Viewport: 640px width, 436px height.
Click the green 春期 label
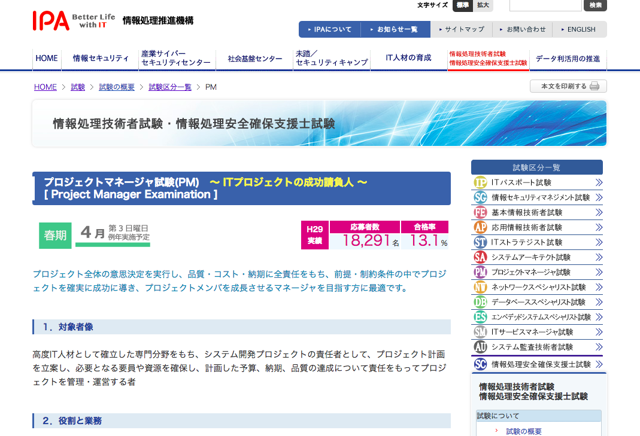click(55, 235)
